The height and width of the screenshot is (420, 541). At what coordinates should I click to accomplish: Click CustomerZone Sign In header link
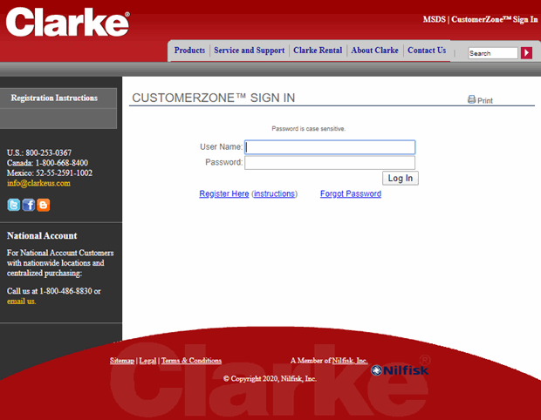(x=495, y=19)
